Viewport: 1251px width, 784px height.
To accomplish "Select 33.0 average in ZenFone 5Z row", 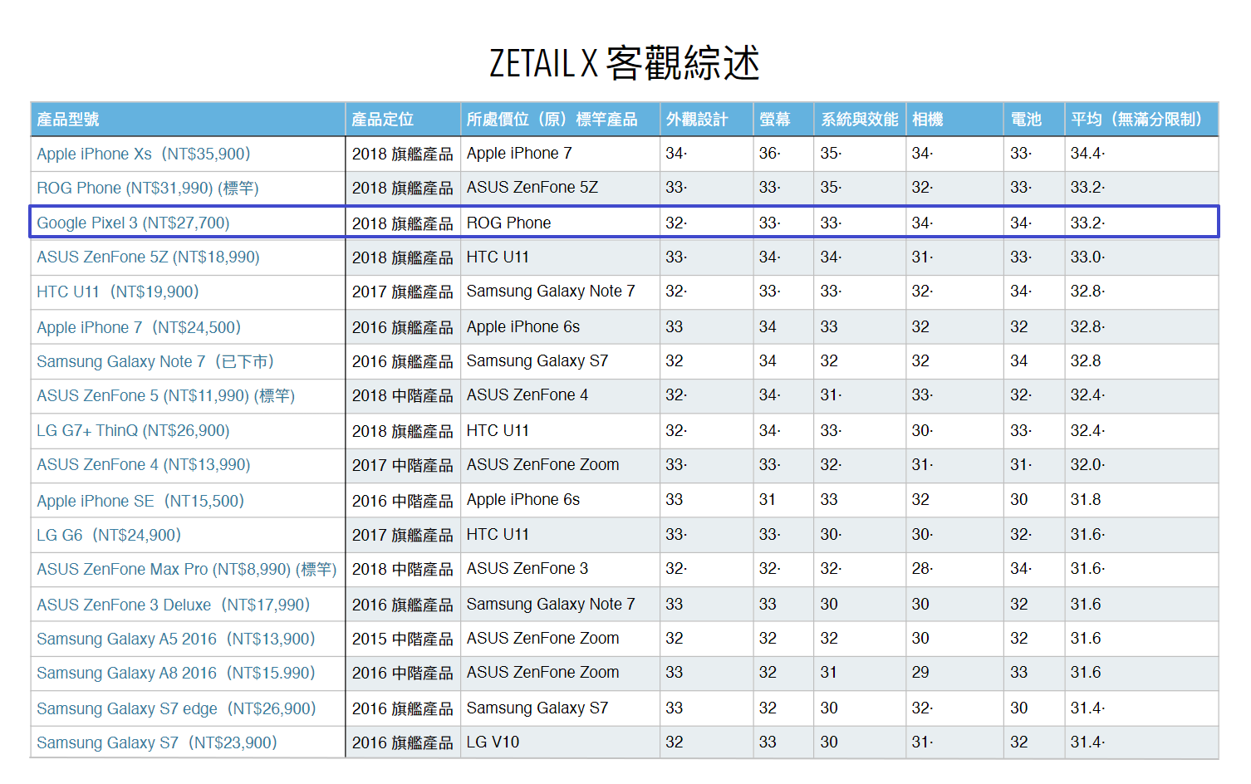I will click(x=1087, y=257).
